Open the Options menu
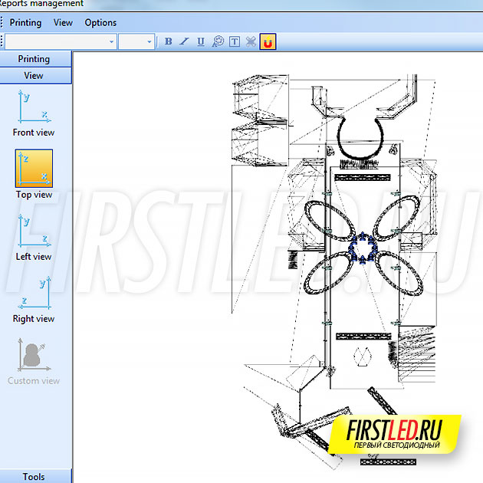 click(100, 22)
